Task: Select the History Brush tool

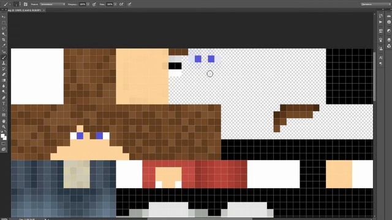Action: pyautogui.click(x=4, y=69)
